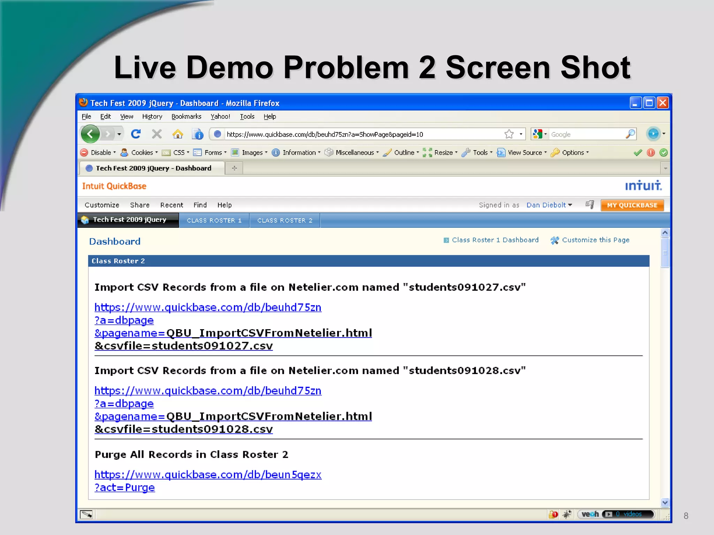Click the search magnifier icon
This screenshot has width=714, height=535.
[x=630, y=134]
